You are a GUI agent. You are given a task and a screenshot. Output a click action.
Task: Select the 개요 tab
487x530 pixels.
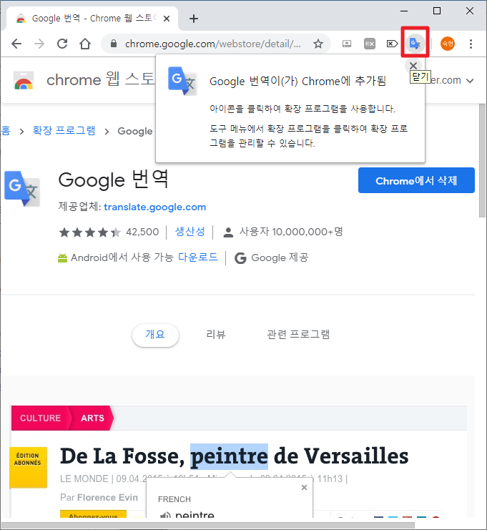[155, 335]
